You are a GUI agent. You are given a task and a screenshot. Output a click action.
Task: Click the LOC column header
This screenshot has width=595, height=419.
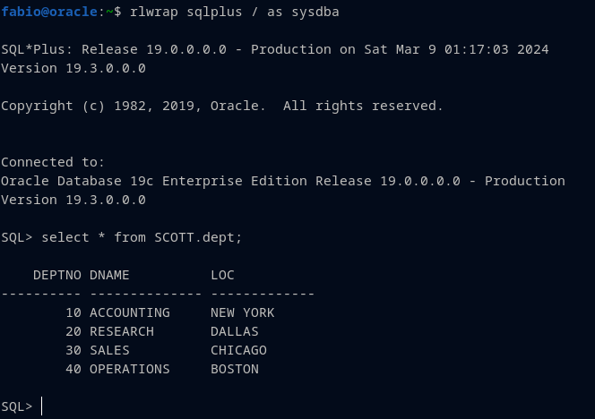click(222, 275)
